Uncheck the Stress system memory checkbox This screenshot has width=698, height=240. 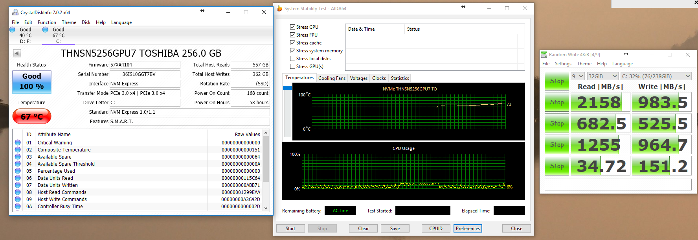pyautogui.click(x=292, y=50)
